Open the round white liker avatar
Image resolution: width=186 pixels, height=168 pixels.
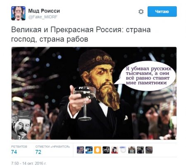coord(123,150)
